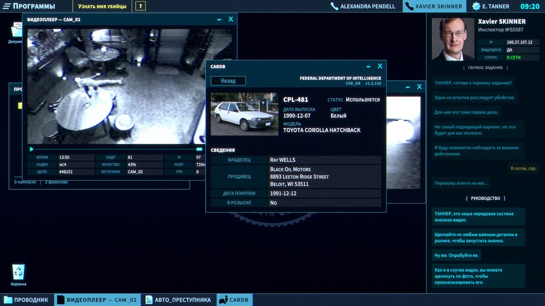Switch to Видеоплеер CAM_02 taskbar item
Screen dimensions: 545x306
pos(97,300)
